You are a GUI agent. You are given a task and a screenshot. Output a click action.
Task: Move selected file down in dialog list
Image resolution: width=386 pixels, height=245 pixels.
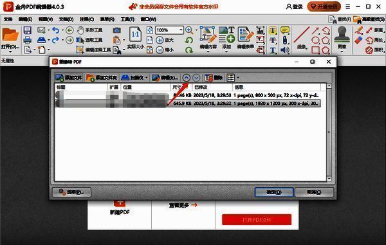tap(196, 78)
